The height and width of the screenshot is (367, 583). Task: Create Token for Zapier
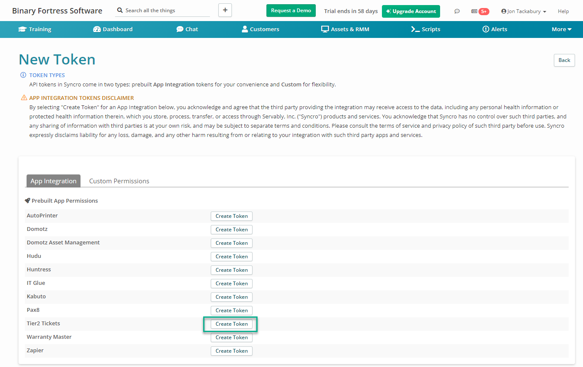point(231,351)
